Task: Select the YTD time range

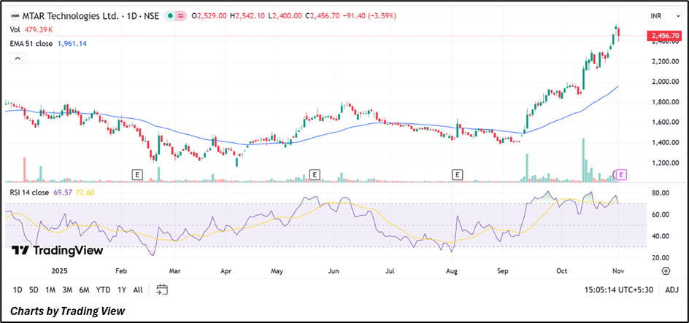Action: click(x=103, y=290)
